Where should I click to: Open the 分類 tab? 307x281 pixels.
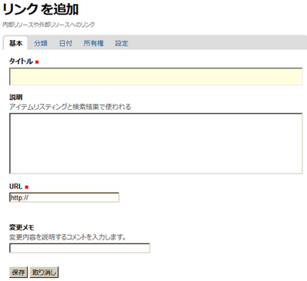click(41, 43)
